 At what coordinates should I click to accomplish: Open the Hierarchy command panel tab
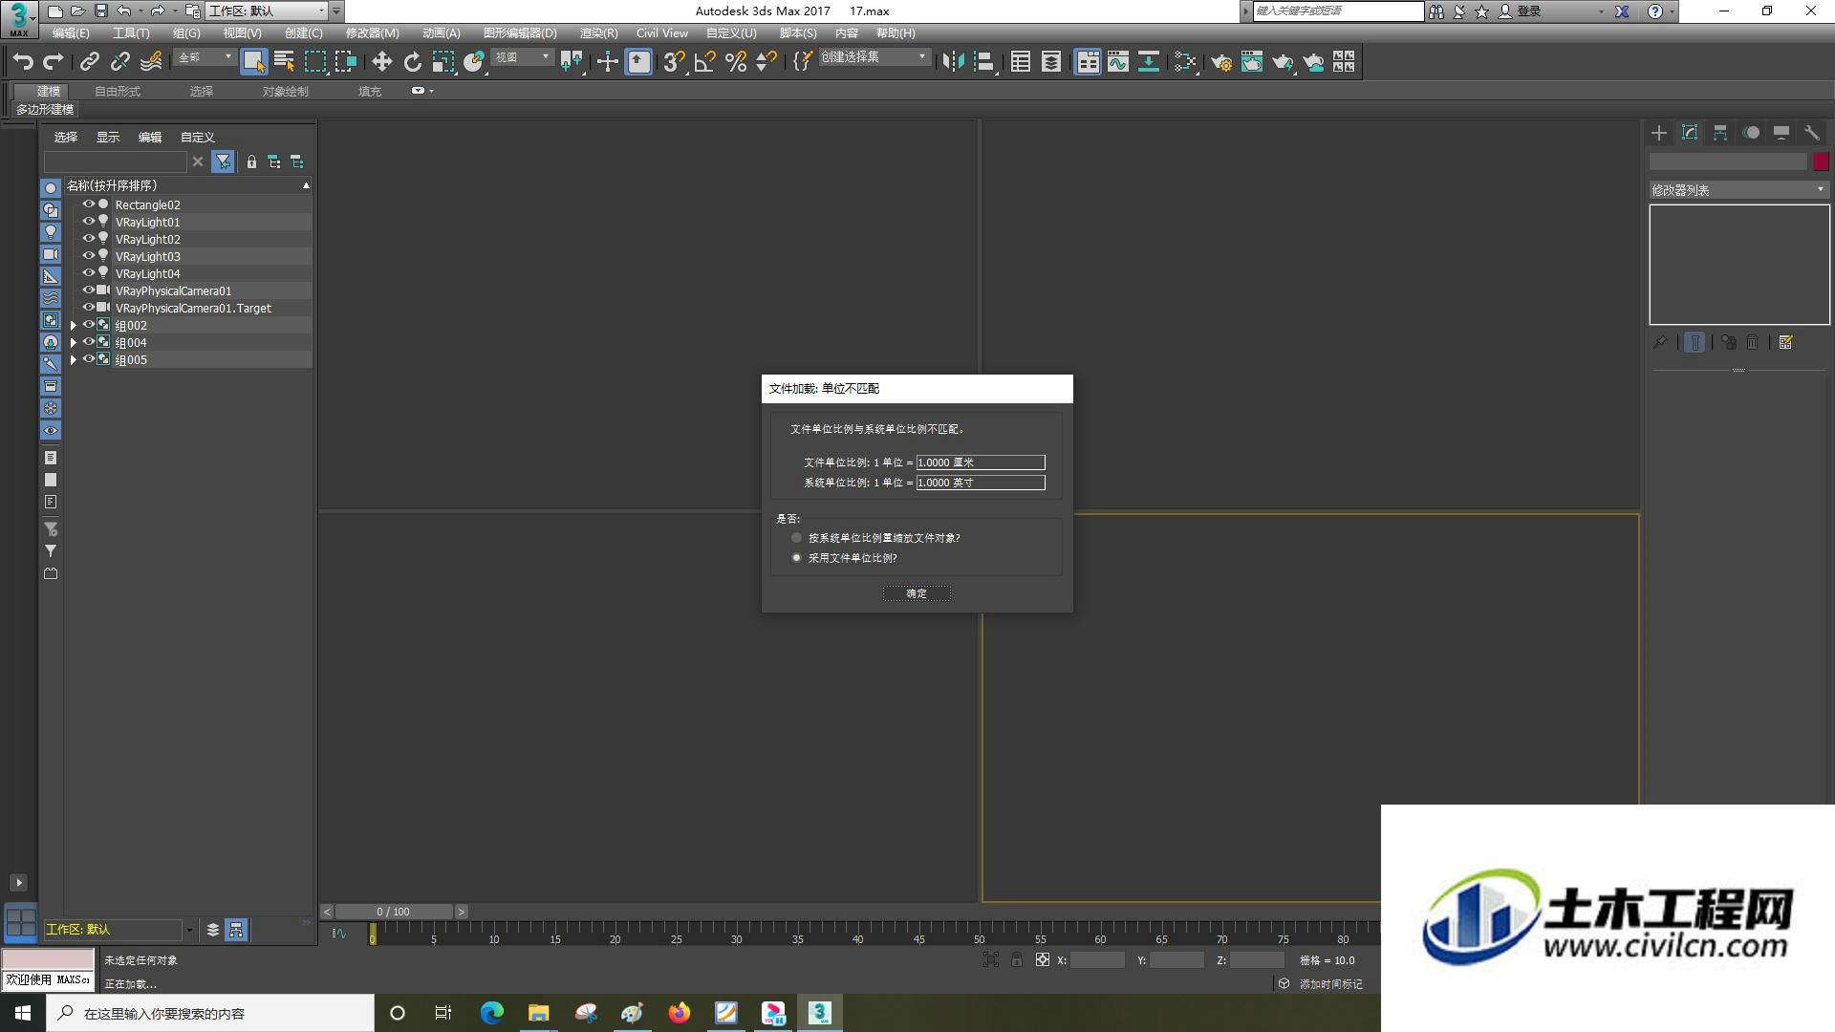click(x=1720, y=133)
